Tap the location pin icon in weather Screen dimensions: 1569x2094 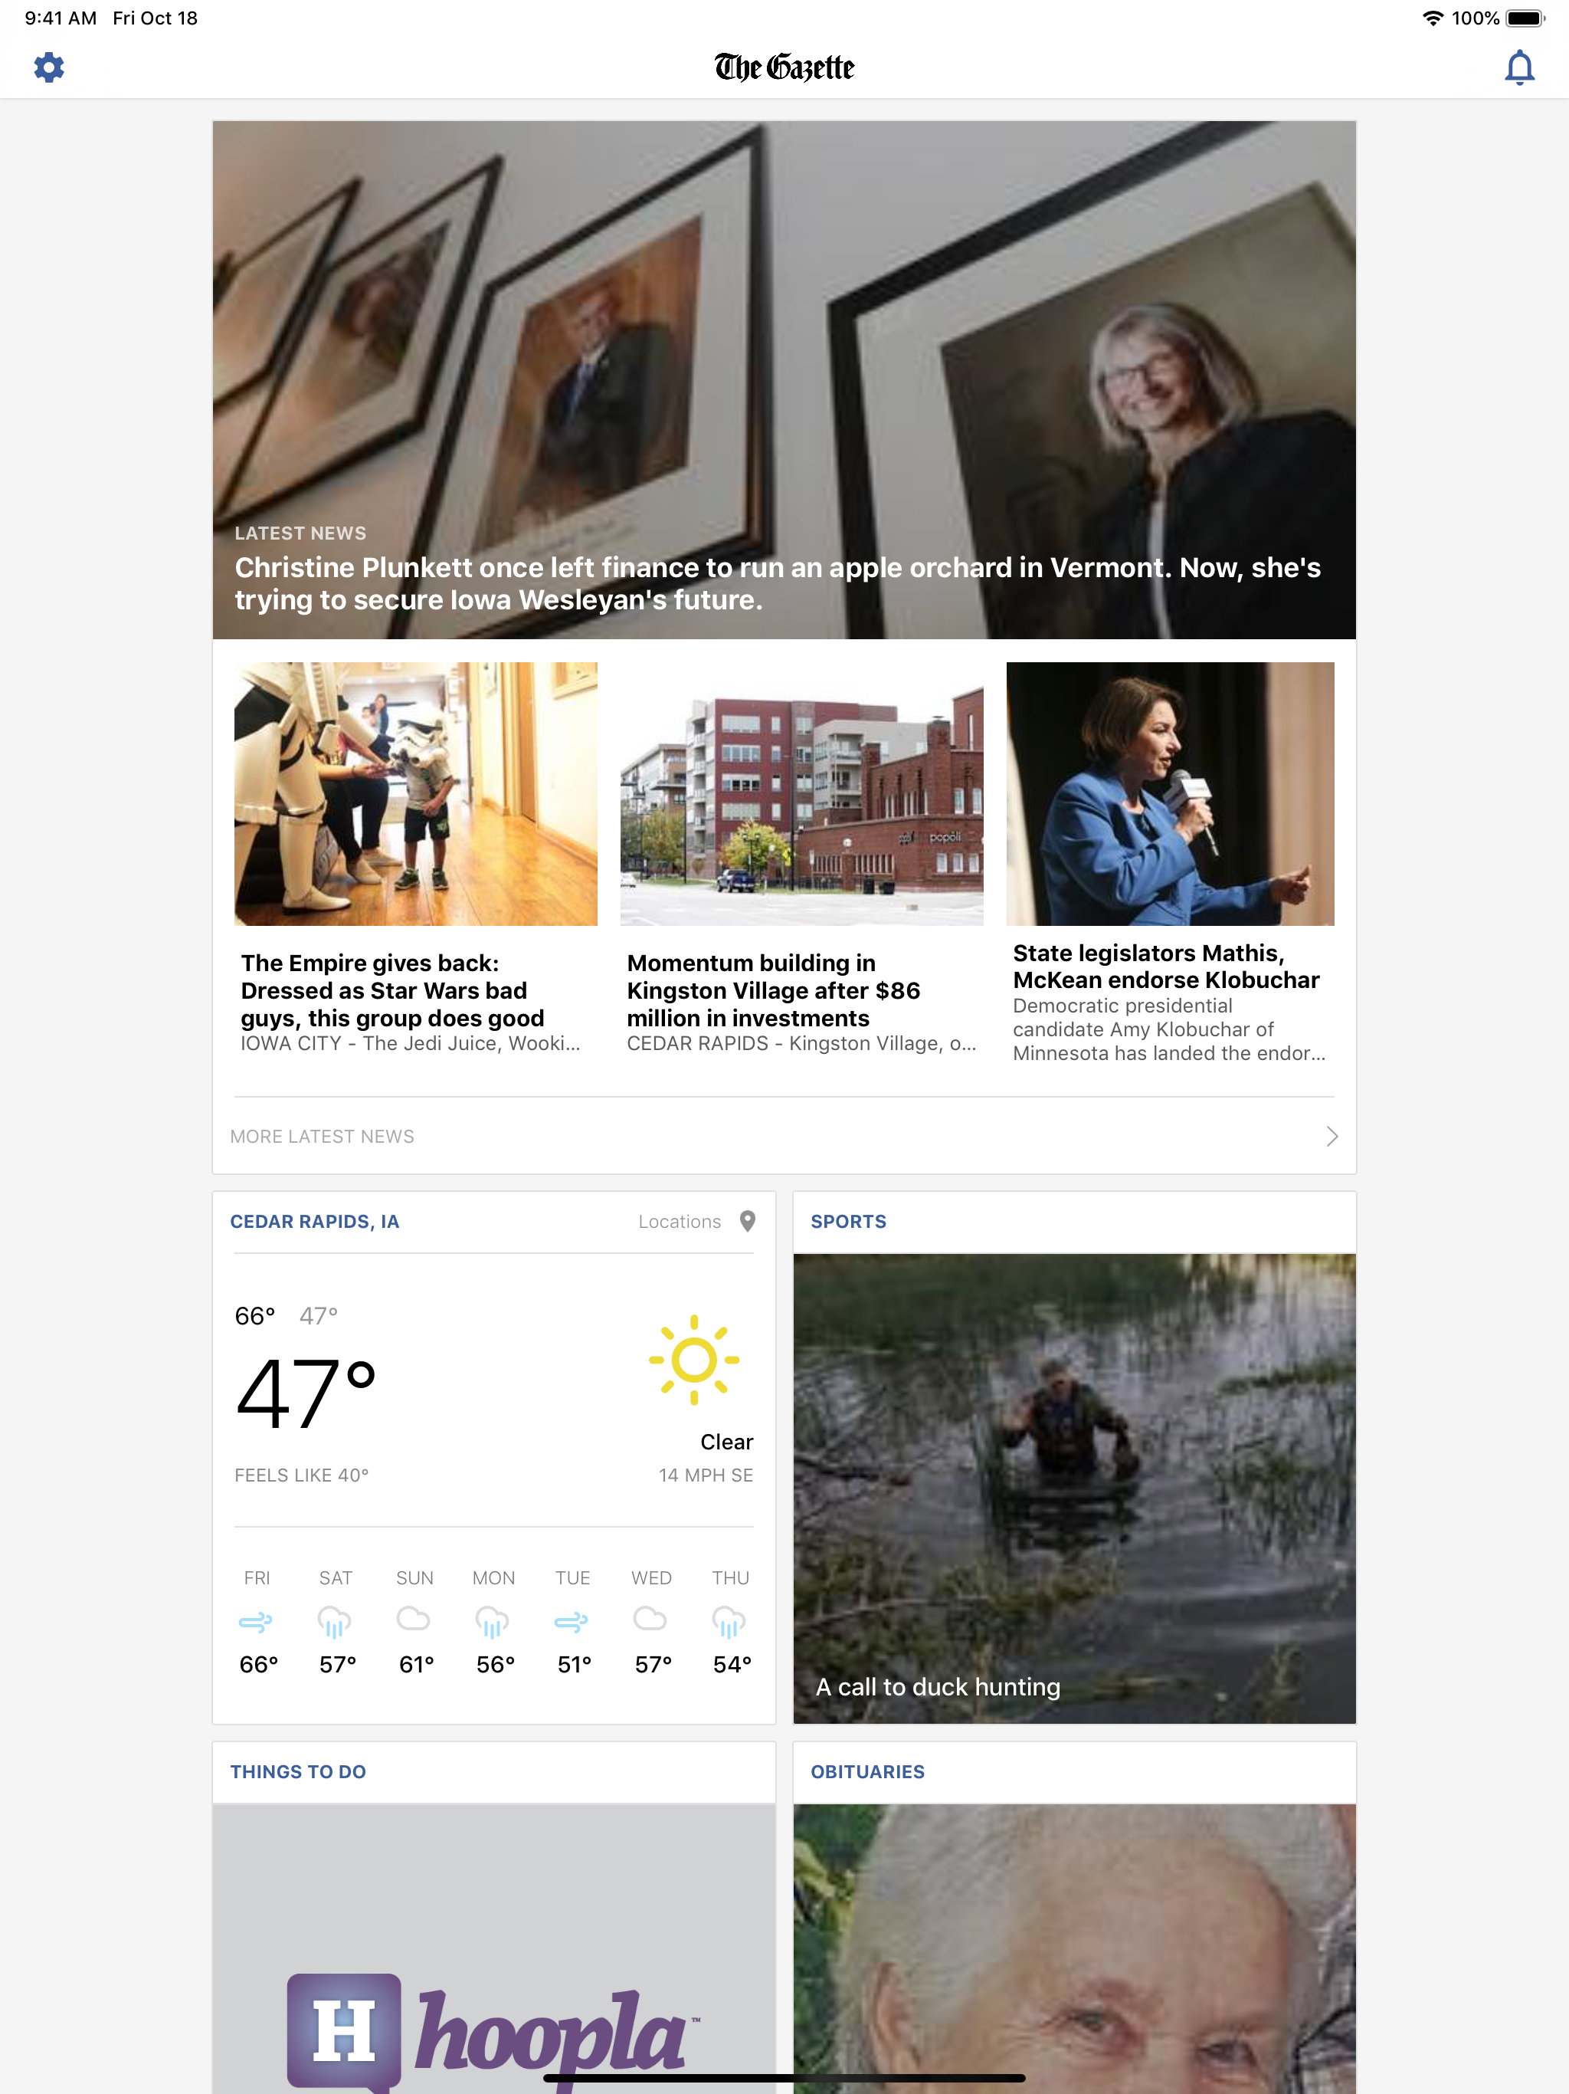[x=748, y=1221]
